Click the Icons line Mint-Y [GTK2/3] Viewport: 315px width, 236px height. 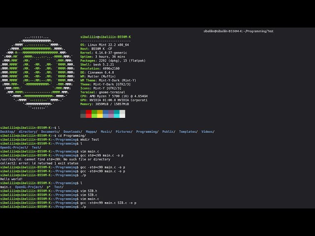point(101,88)
